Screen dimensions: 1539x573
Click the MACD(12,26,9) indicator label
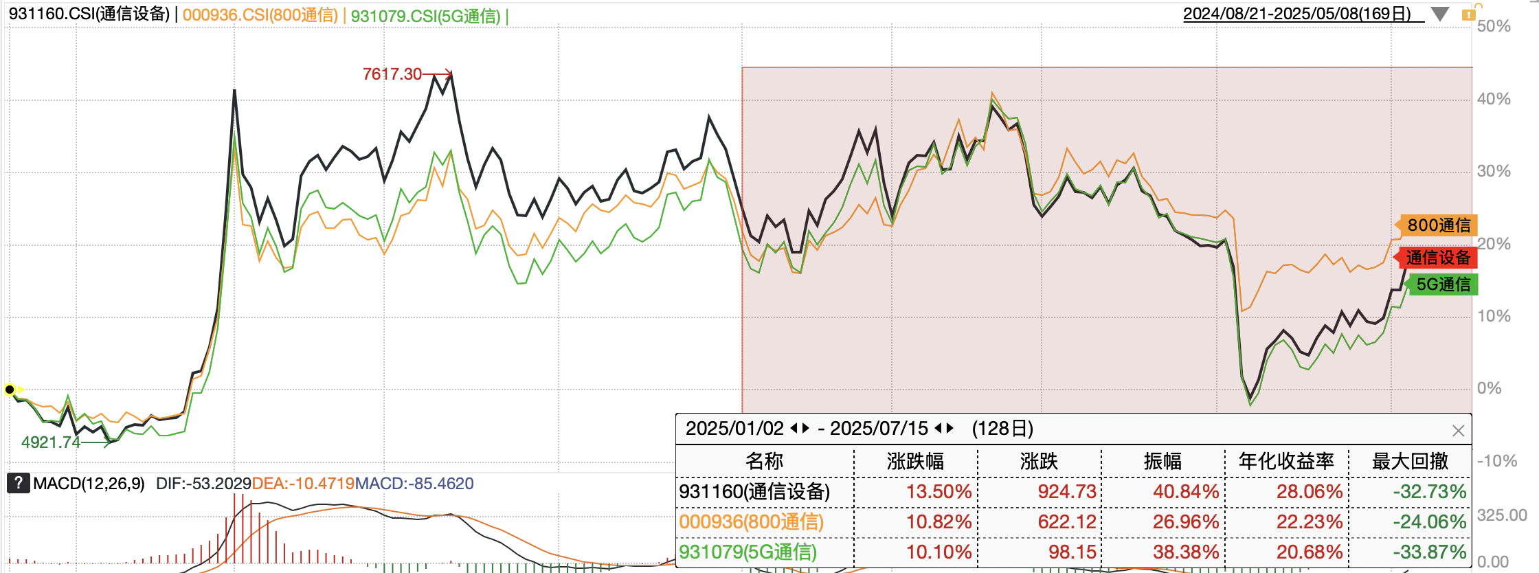(89, 484)
